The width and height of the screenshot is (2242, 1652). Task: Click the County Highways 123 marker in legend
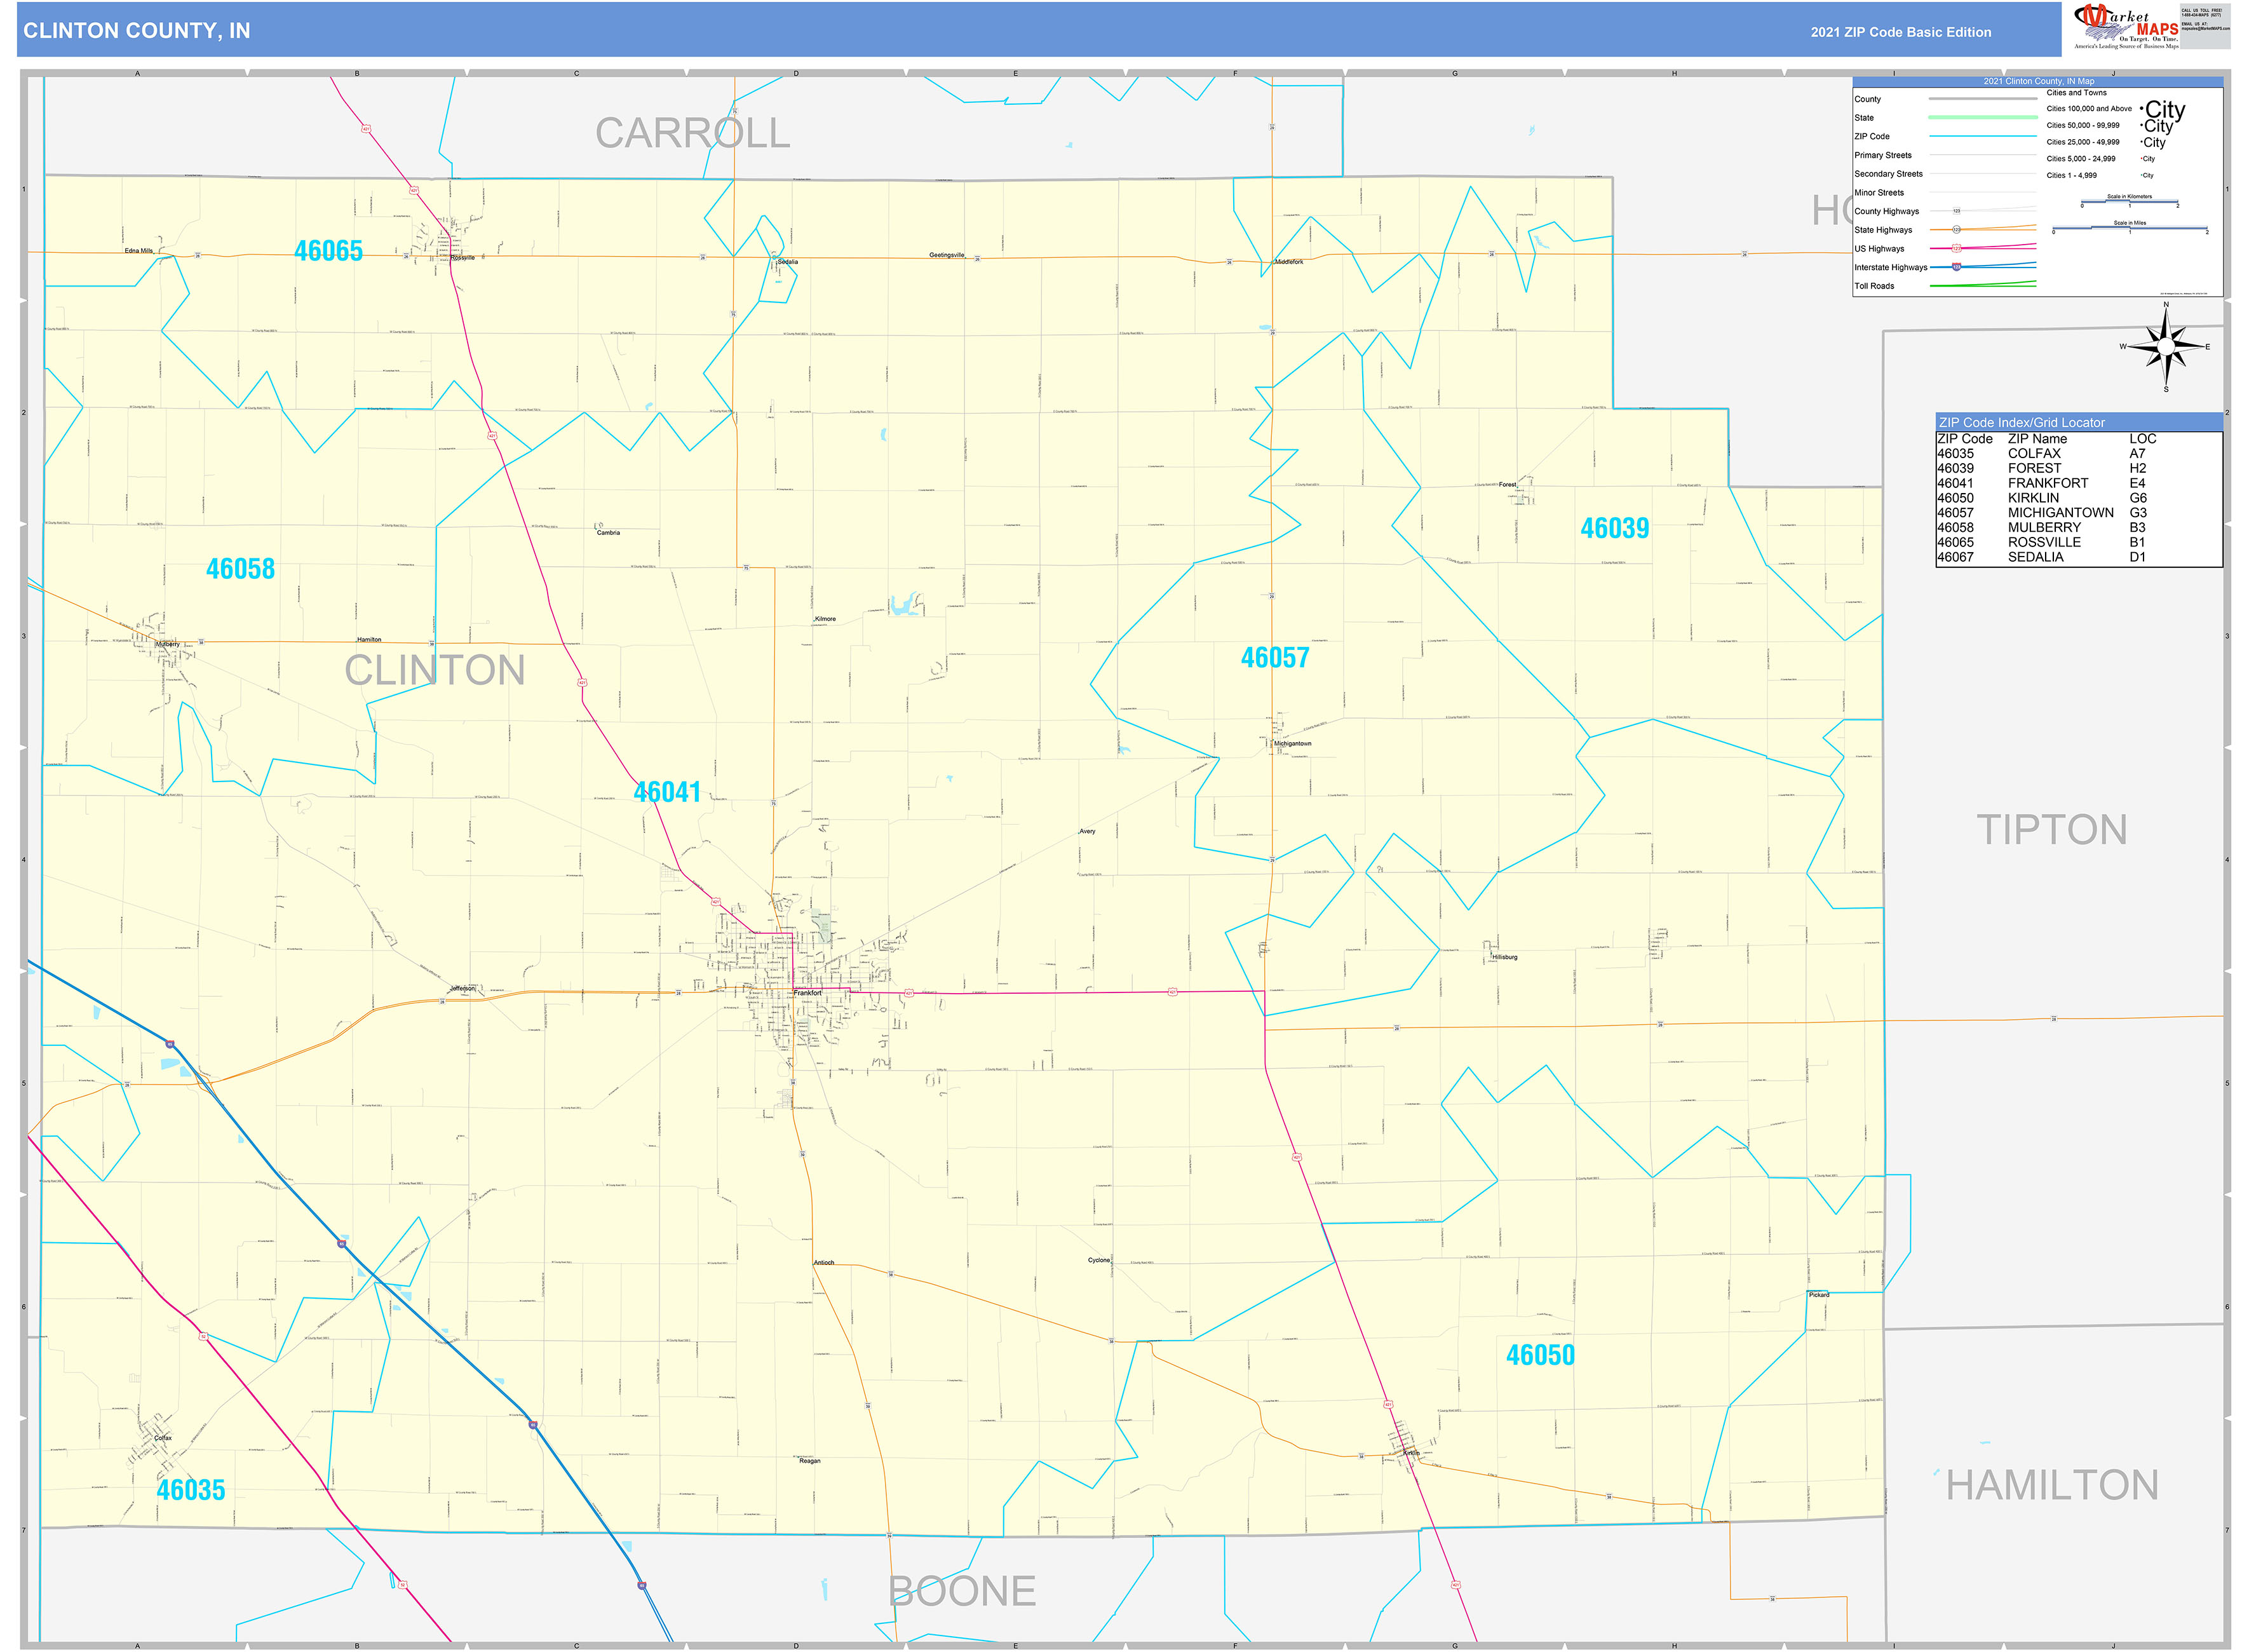1956,211
